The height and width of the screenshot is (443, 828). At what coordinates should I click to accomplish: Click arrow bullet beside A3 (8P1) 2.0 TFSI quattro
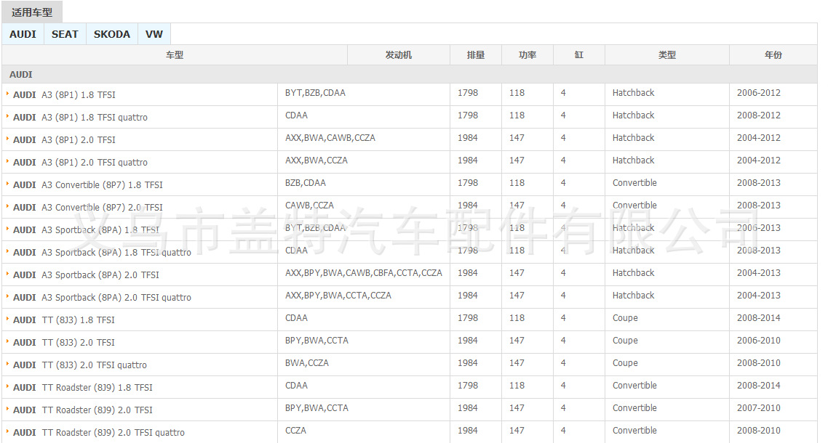click(7, 161)
